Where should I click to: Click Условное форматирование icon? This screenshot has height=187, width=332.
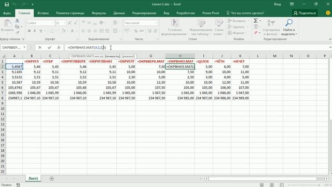point(175,23)
